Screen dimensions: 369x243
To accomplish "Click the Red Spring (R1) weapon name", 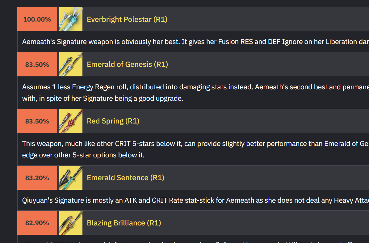I will tap(113, 121).
